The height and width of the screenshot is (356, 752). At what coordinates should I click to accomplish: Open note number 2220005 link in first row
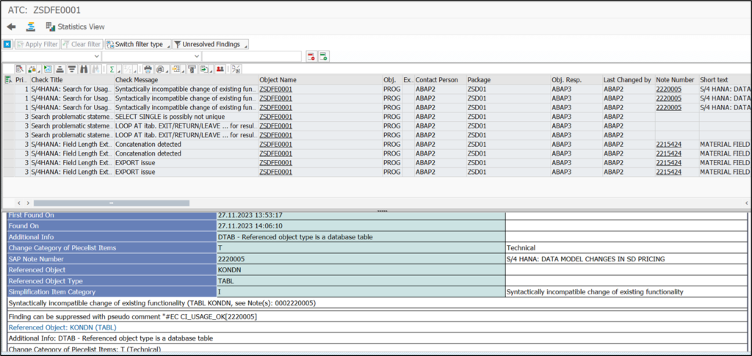tap(668, 89)
